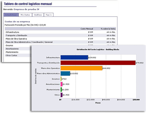Click the chart title Distribución del Costo Logístico

coord(98,49)
